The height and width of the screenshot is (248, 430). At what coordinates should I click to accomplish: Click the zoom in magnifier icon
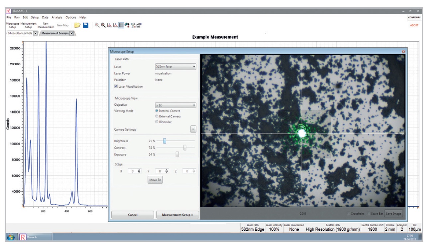point(97,25)
